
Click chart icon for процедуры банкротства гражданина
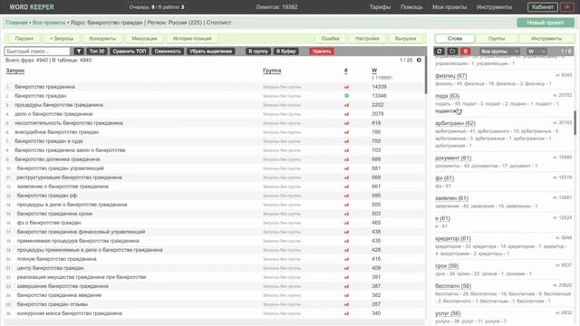pos(346,105)
